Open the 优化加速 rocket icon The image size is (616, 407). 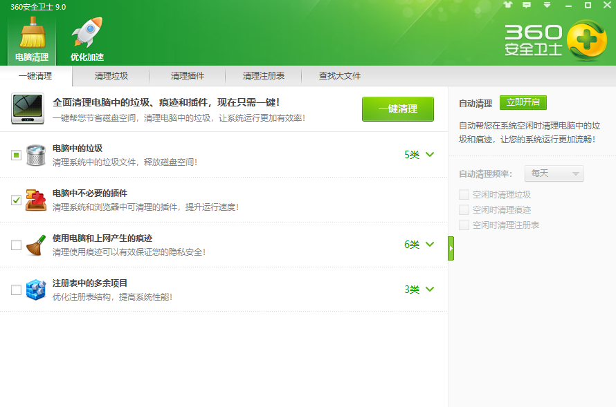pos(87,39)
